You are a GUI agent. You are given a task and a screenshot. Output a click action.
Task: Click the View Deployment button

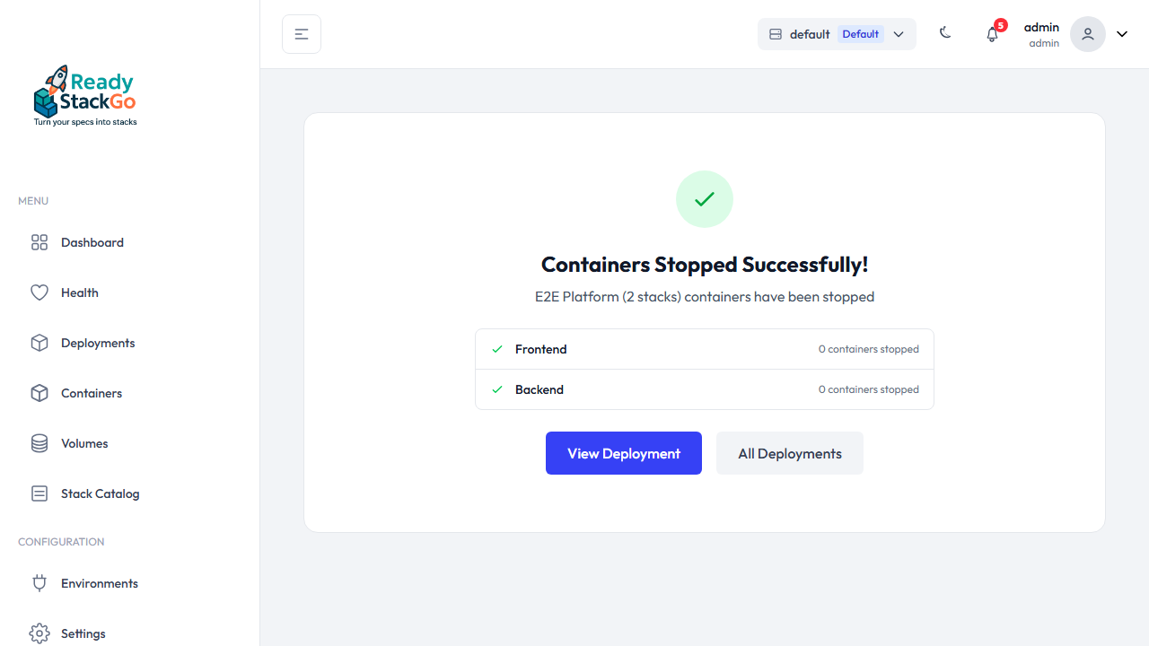click(624, 453)
